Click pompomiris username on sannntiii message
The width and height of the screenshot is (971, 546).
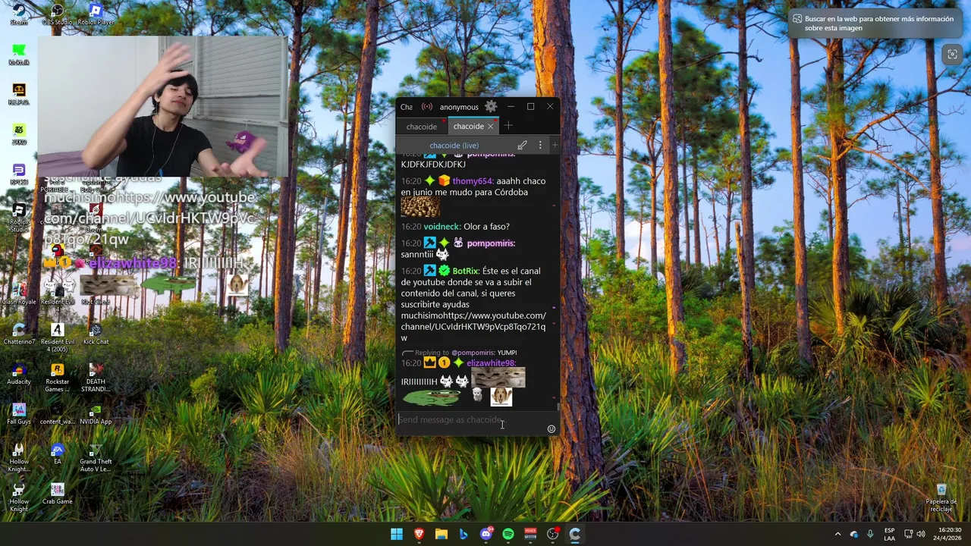(x=491, y=243)
